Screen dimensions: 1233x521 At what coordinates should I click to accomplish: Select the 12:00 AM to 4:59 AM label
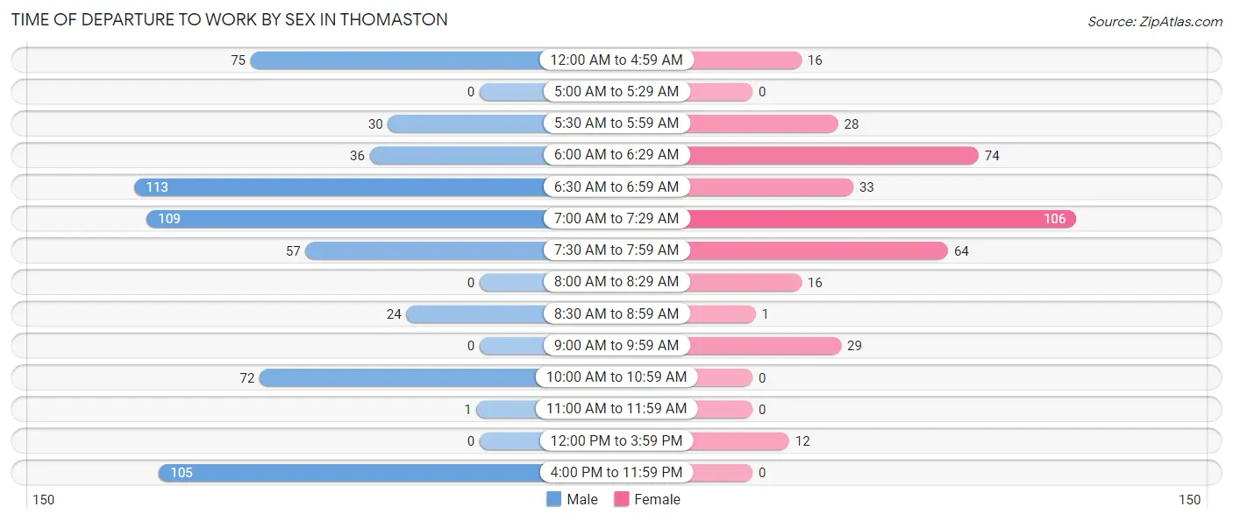(616, 60)
